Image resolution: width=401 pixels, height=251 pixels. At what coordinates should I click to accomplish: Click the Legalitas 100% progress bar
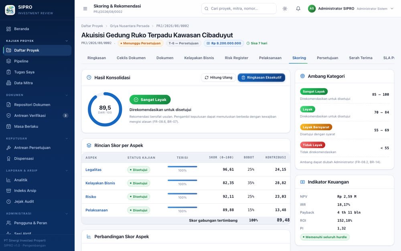[x=182, y=167]
